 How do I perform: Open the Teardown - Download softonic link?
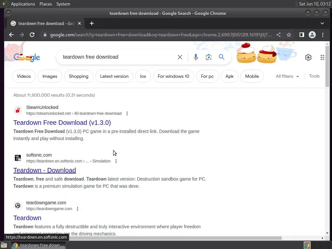click(44, 170)
